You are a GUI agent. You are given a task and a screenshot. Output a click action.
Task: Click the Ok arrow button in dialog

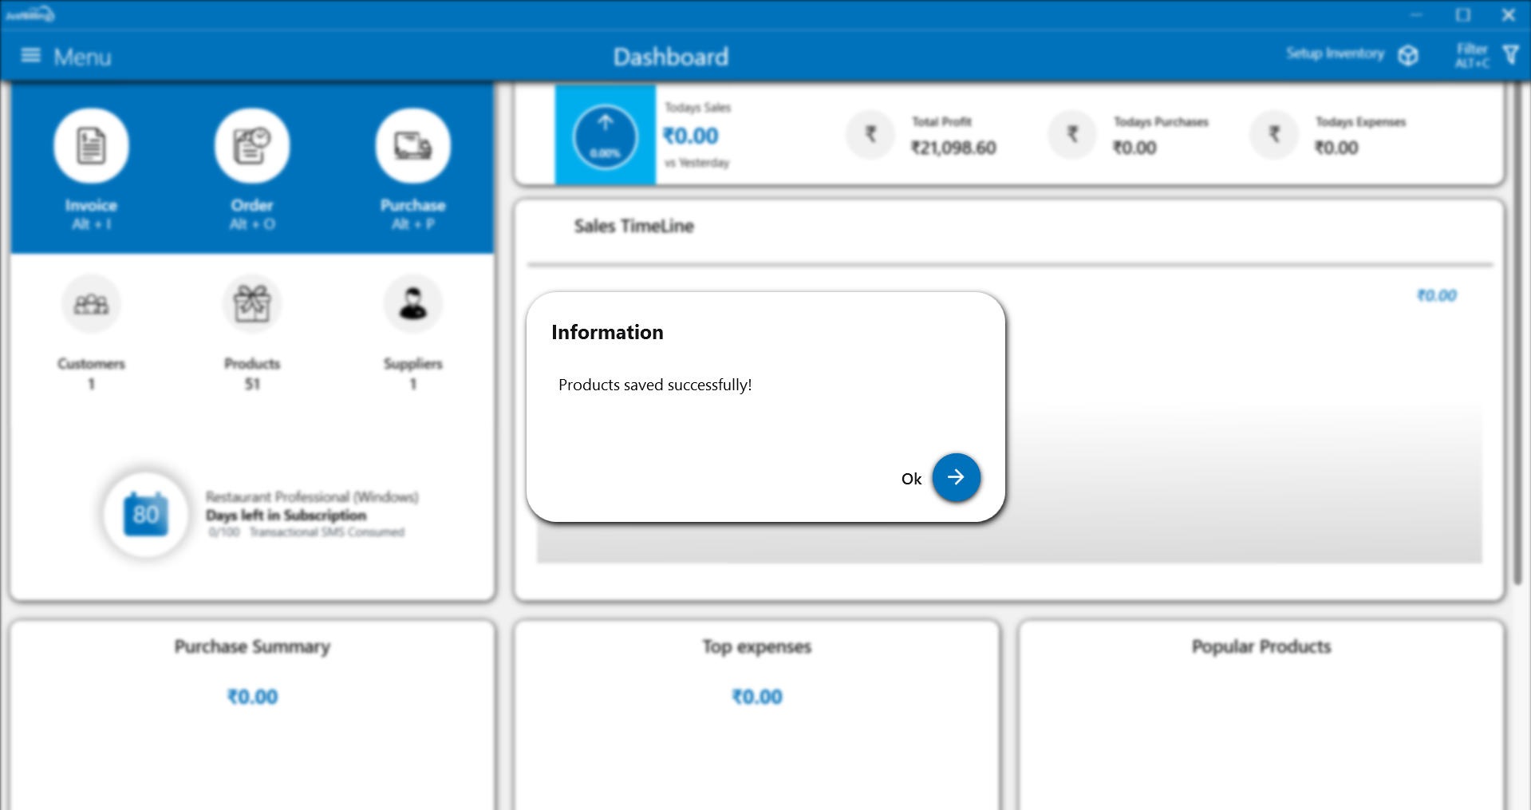pyautogui.click(x=956, y=477)
